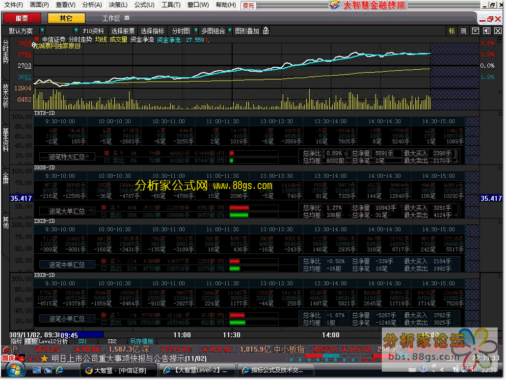Click the red buy bar in XBXB-SD

[237, 315]
